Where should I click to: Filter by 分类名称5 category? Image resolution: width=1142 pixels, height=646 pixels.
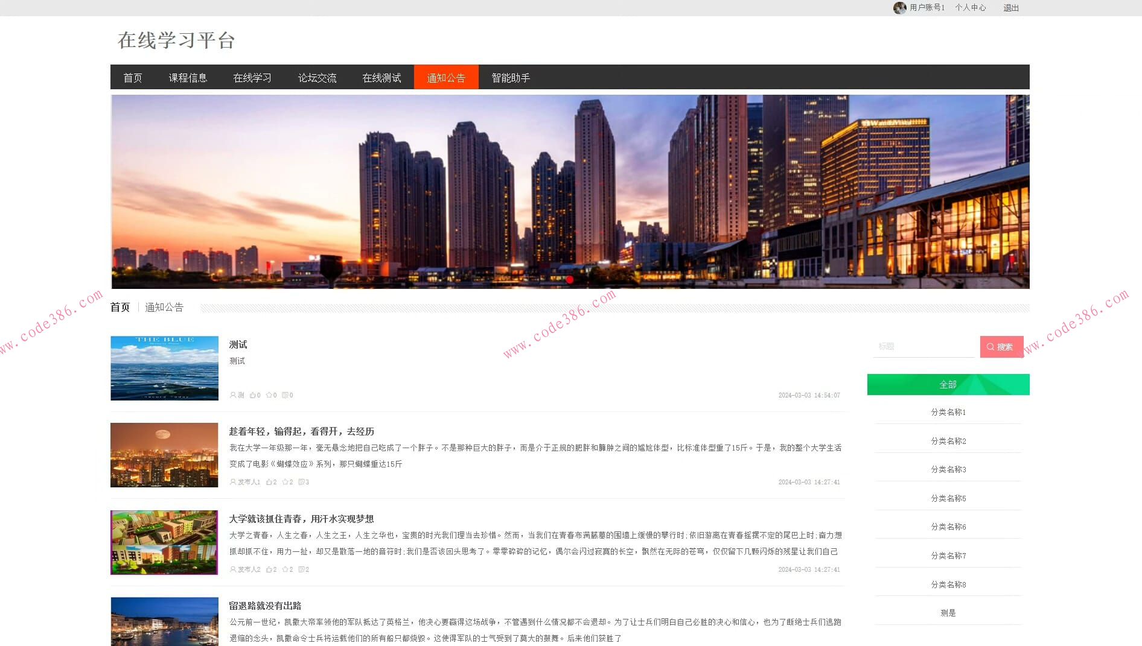click(948, 499)
